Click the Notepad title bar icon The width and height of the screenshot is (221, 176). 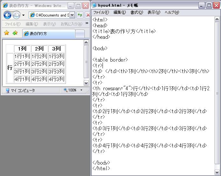pos(94,5)
